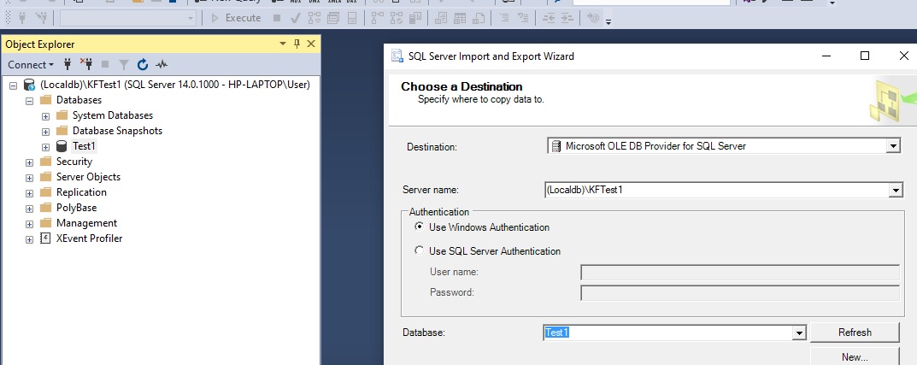Viewport: 917px width, 365px height.
Task: Expand the Server Objects folder
Action: (x=29, y=178)
